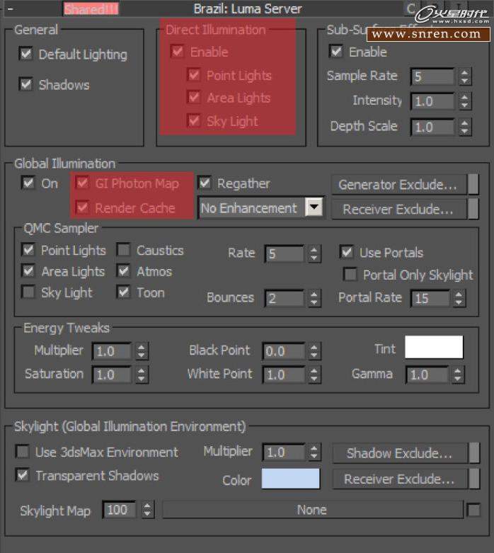The image size is (494, 553).
Task: Click the Black Point value field
Action: coord(284,351)
